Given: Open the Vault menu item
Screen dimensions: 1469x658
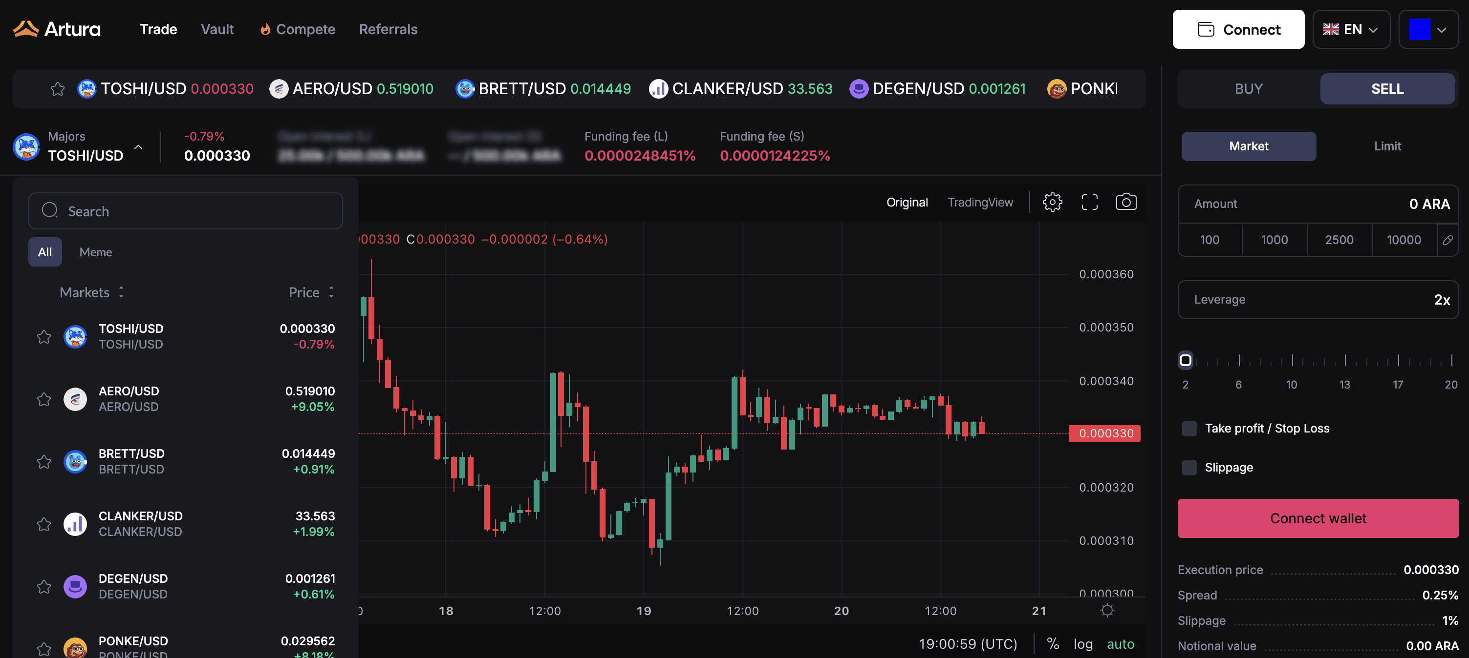Looking at the screenshot, I should pyautogui.click(x=217, y=30).
